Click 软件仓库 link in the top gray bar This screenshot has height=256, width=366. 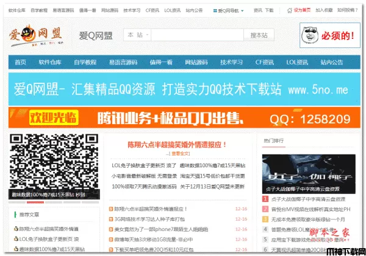17,10
